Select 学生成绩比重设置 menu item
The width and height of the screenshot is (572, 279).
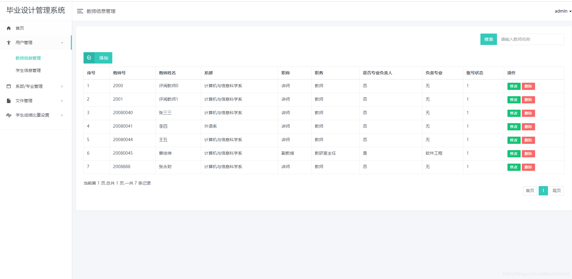32,115
